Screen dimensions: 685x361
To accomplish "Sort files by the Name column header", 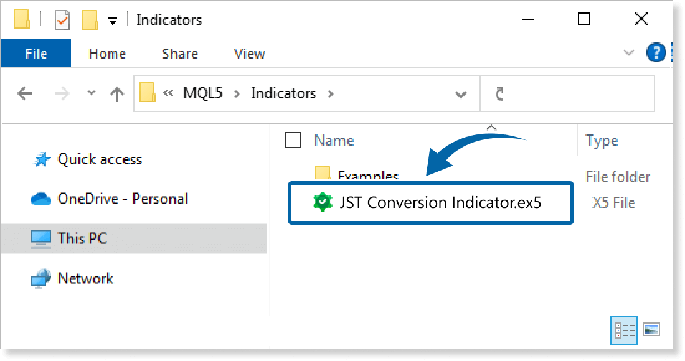I will tap(334, 141).
